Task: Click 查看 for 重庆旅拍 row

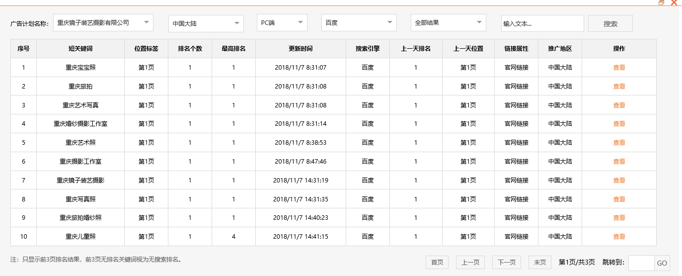Action: point(619,87)
